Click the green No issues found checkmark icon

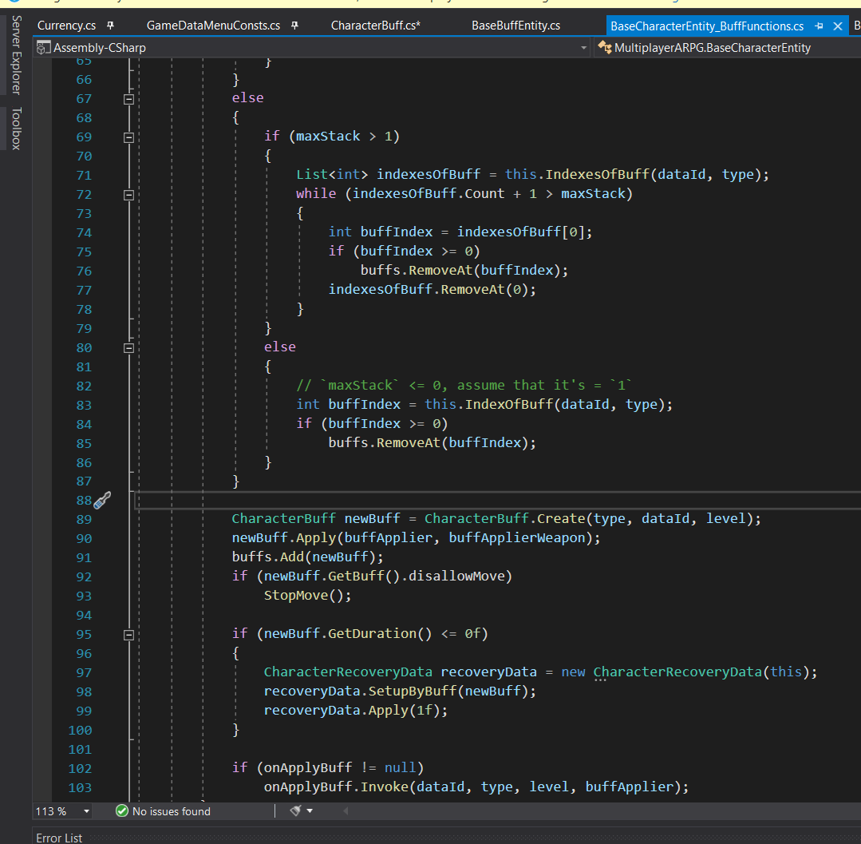(122, 811)
